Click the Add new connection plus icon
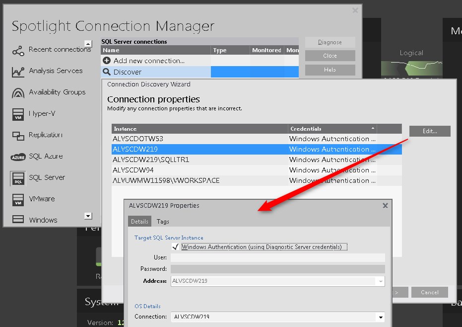This screenshot has height=327, width=462. tap(107, 61)
